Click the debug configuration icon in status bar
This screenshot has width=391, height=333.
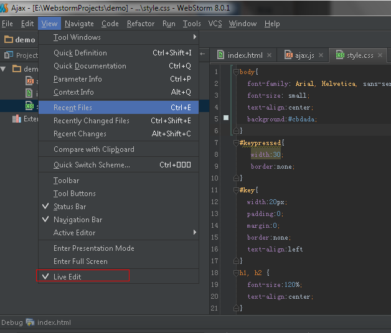click(x=30, y=322)
